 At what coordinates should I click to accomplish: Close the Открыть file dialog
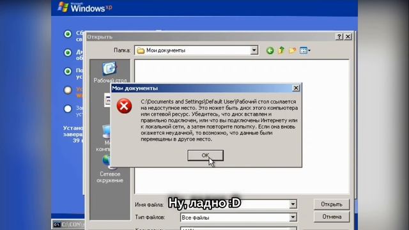tap(348, 36)
